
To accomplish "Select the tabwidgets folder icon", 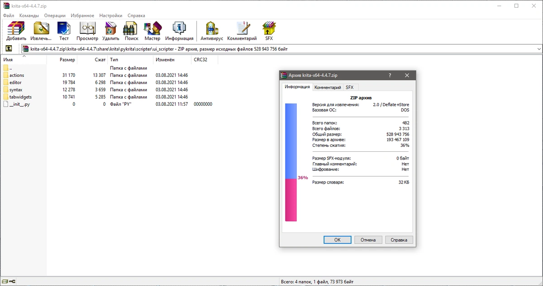I will 5,97.
